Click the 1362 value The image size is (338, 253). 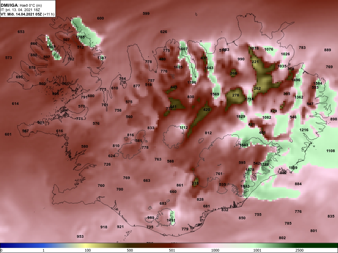299,97
